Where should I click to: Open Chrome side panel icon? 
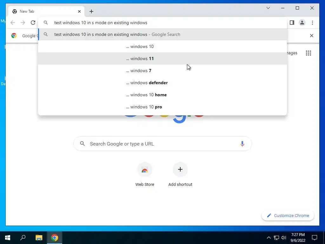tap(292, 23)
